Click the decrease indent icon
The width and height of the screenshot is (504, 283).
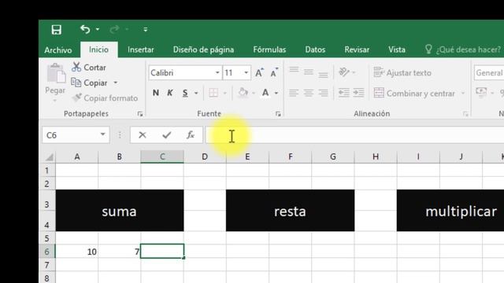point(344,93)
